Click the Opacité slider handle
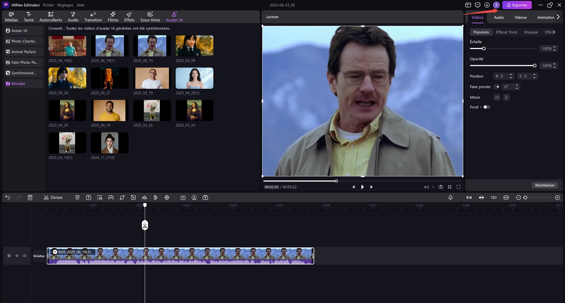The image size is (565, 303). pos(535,65)
